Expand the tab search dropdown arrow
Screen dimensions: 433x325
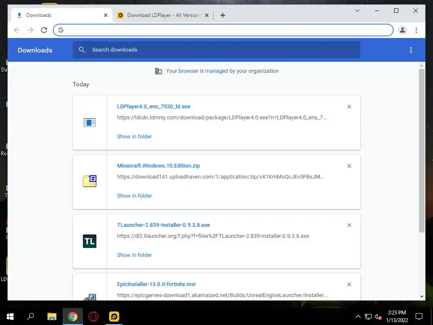357,11
